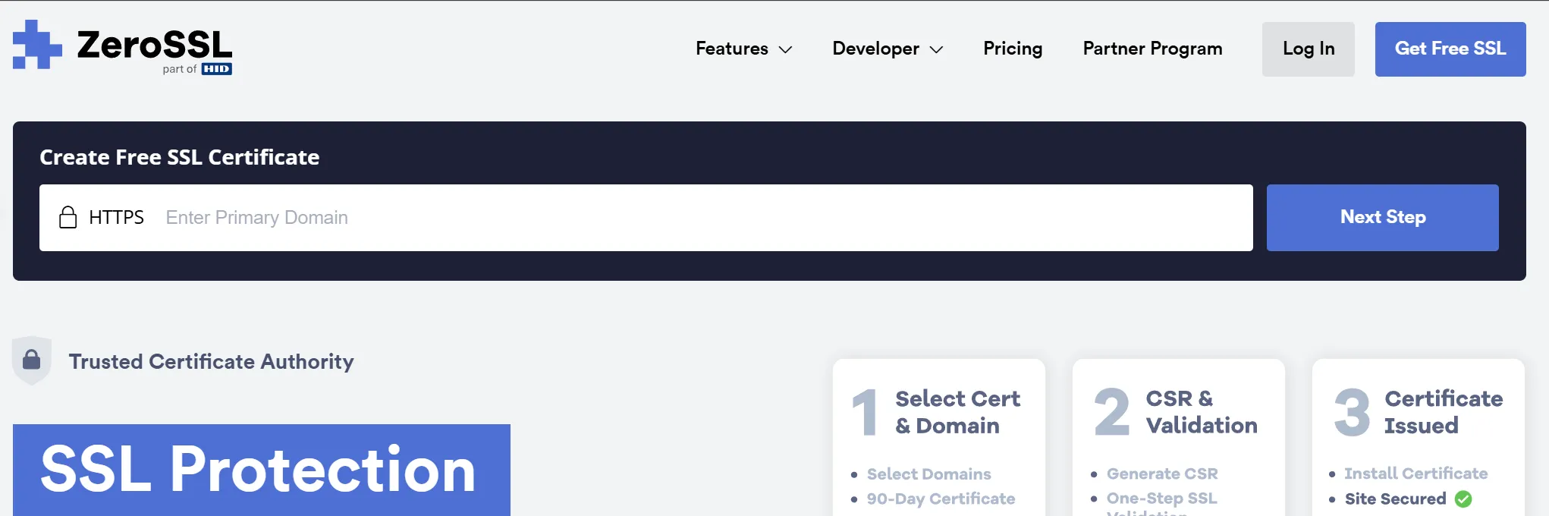
Task: Click the 'part of' text under the logo
Action: coord(180,69)
